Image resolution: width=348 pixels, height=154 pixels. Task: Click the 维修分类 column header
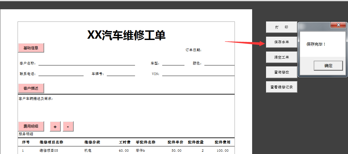point(92,142)
